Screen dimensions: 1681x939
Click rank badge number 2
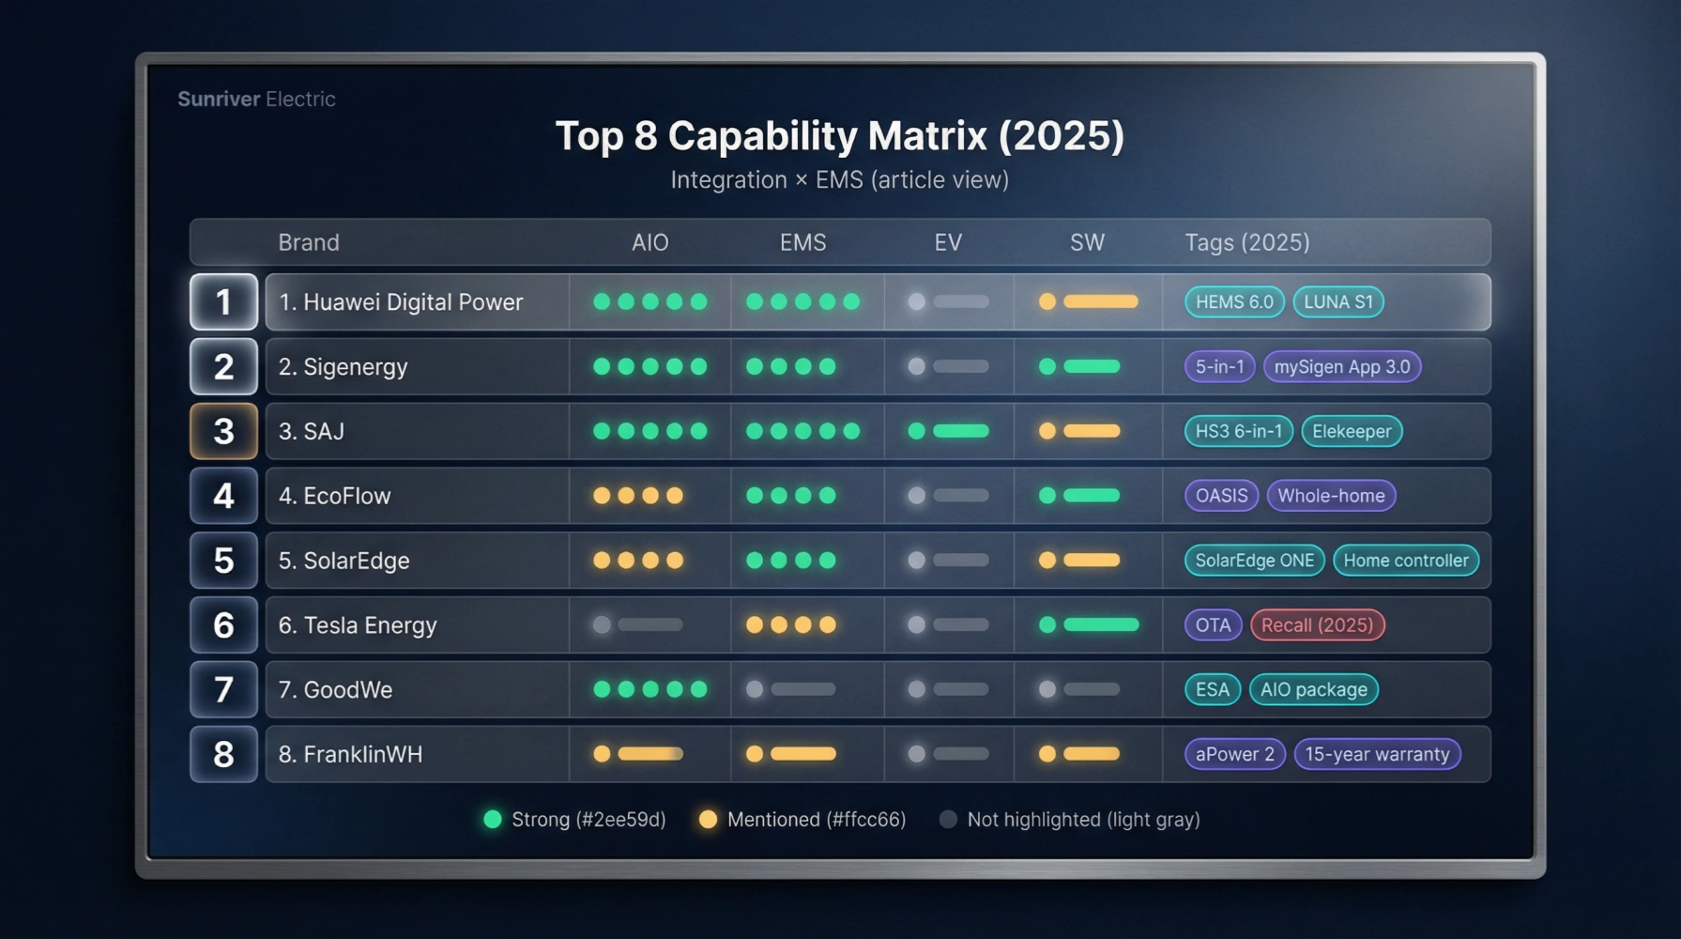click(x=223, y=366)
